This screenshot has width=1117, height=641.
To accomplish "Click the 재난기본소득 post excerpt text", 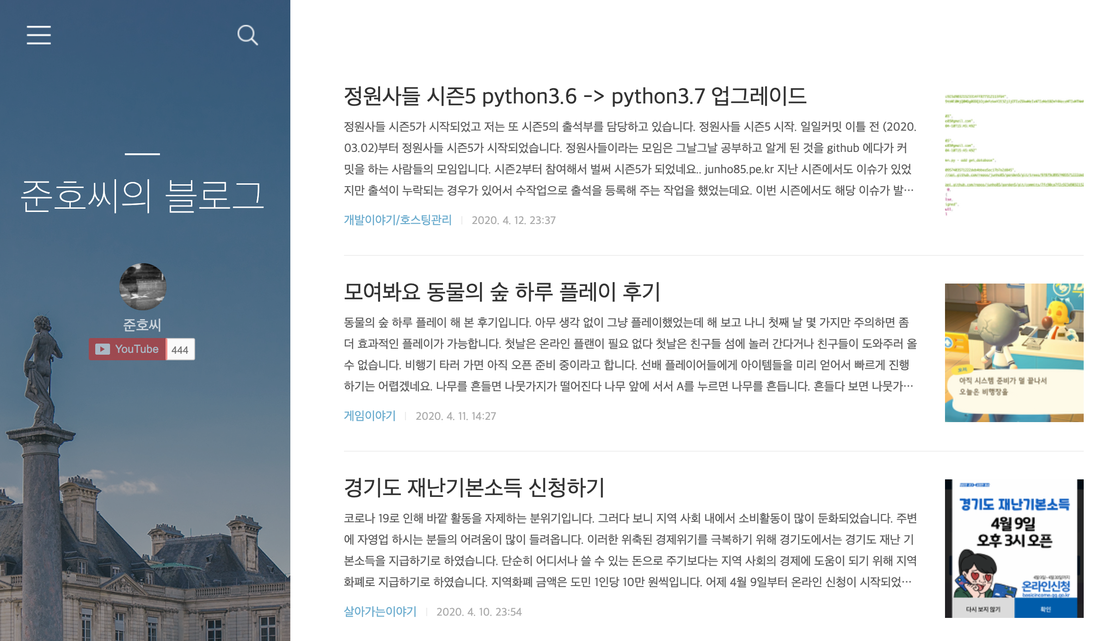I will (x=629, y=550).
